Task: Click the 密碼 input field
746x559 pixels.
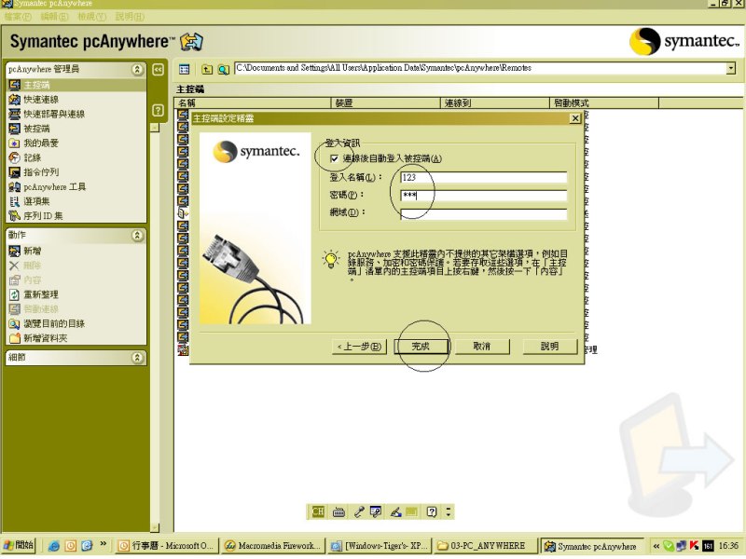Action: 483,196
